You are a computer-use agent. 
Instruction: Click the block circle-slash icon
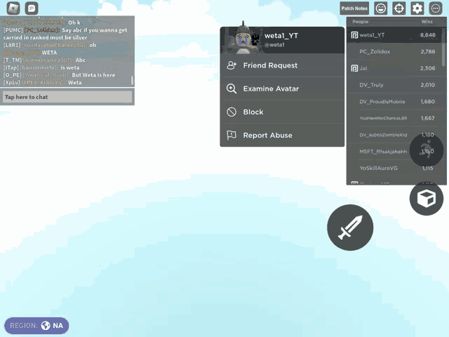point(232,112)
